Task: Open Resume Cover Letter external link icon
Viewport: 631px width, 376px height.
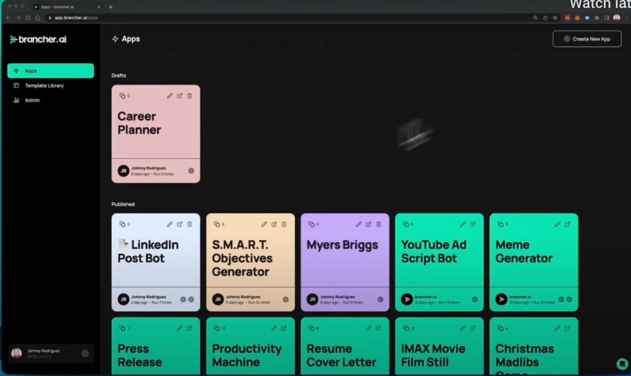Action: (378, 328)
